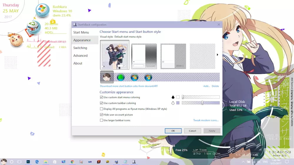Expand hidden system tray icons chevron
The image size is (294, 165).
point(243,162)
